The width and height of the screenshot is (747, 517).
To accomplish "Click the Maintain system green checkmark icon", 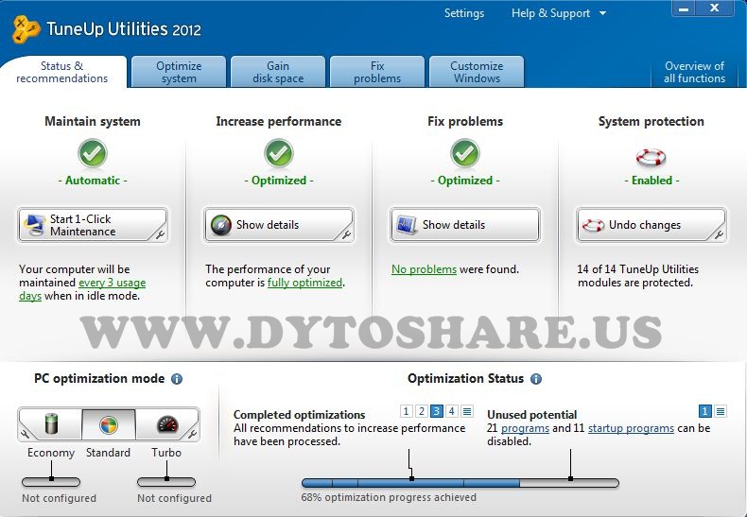I will (x=93, y=153).
